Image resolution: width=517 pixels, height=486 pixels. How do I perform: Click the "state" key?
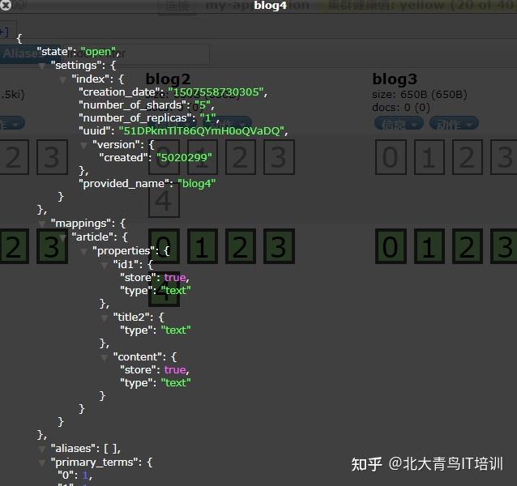click(x=54, y=52)
